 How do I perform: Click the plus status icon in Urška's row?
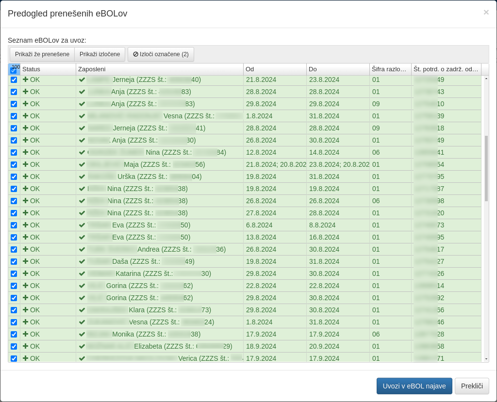pos(25,177)
